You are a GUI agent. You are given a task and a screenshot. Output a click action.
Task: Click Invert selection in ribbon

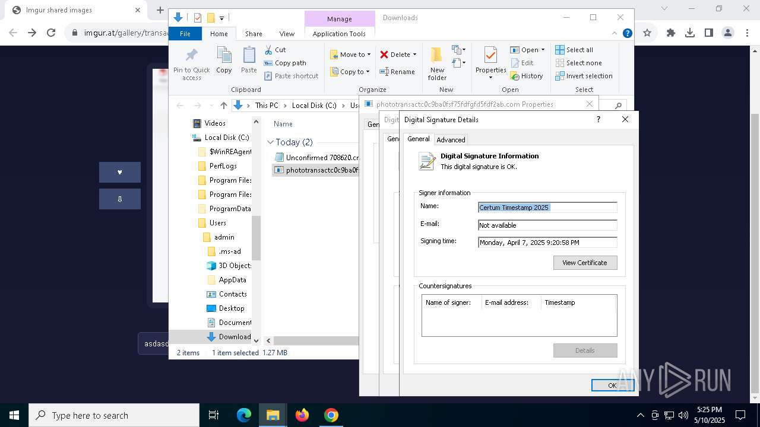tap(584, 76)
